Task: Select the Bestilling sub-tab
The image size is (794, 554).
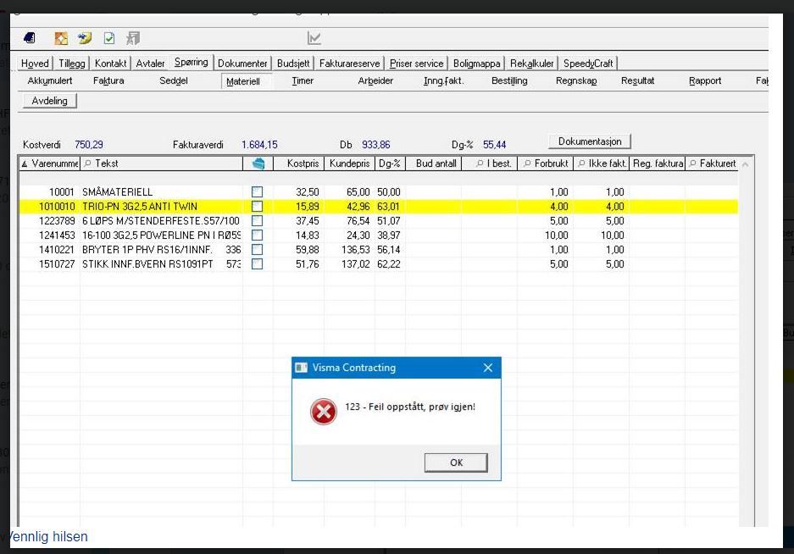Action: click(x=509, y=80)
